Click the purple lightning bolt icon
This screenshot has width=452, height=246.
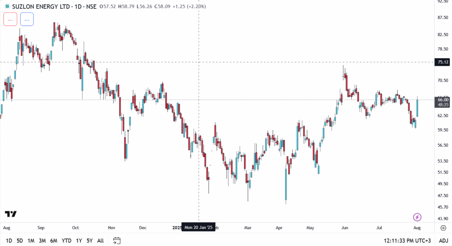coord(417,217)
